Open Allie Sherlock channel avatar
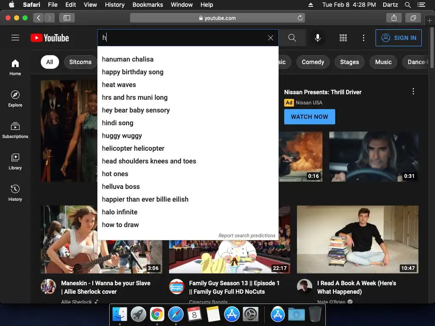 [x=48, y=287]
